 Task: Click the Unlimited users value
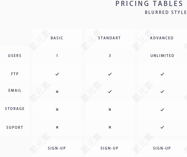pyautogui.click(x=162, y=56)
